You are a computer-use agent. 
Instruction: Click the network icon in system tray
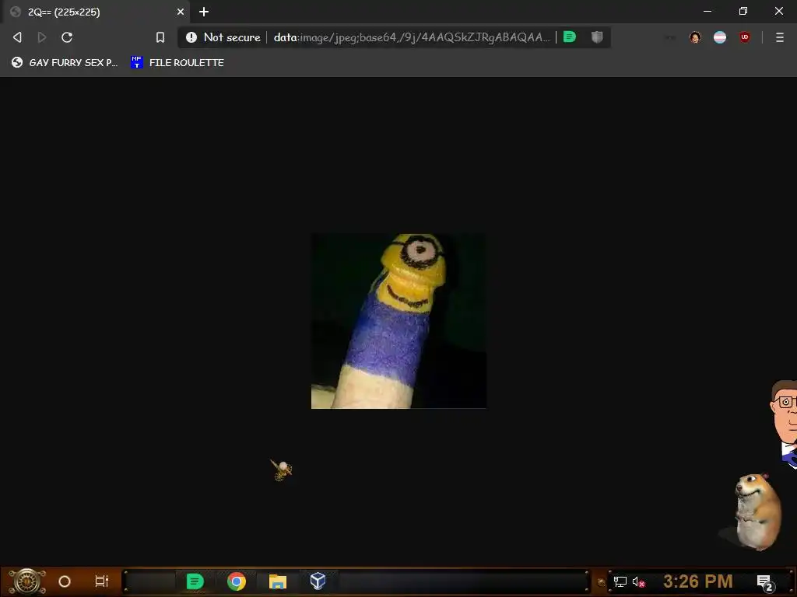[x=620, y=581]
